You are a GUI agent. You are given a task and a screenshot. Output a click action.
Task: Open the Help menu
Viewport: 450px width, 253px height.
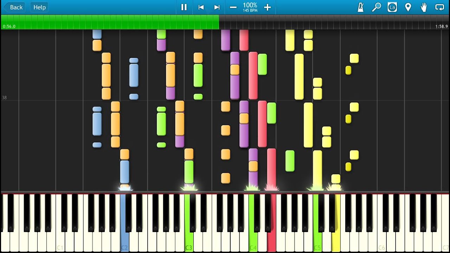(x=39, y=7)
